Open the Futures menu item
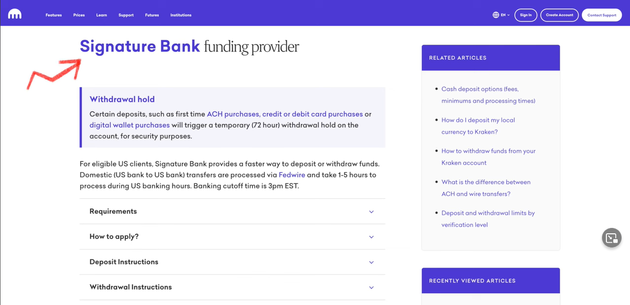This screenshot has height=305, width=630. pos(152,15)
